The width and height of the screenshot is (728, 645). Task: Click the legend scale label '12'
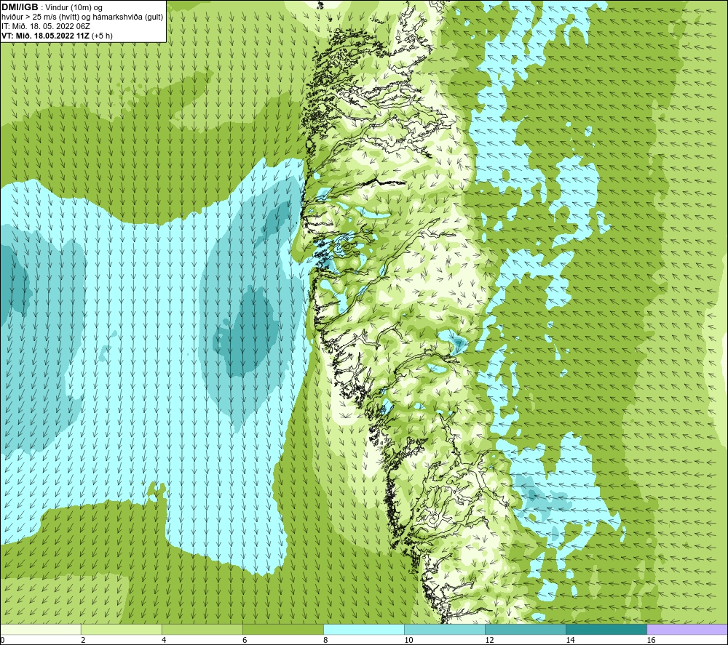tap(489, 640)
